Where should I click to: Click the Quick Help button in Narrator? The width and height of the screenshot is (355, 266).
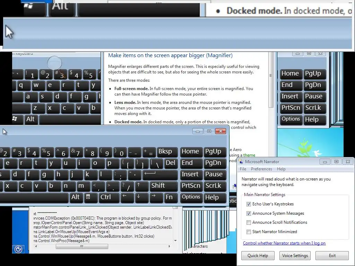258,256
